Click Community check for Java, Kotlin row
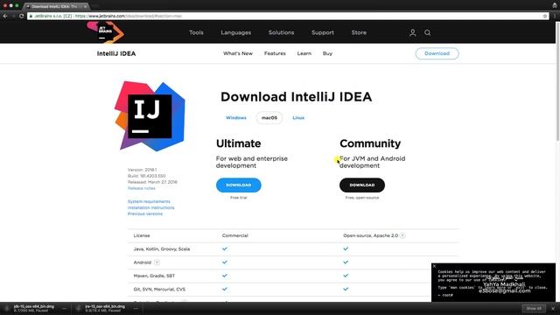Viewport: 560px width, 315px height. point(346,248)
